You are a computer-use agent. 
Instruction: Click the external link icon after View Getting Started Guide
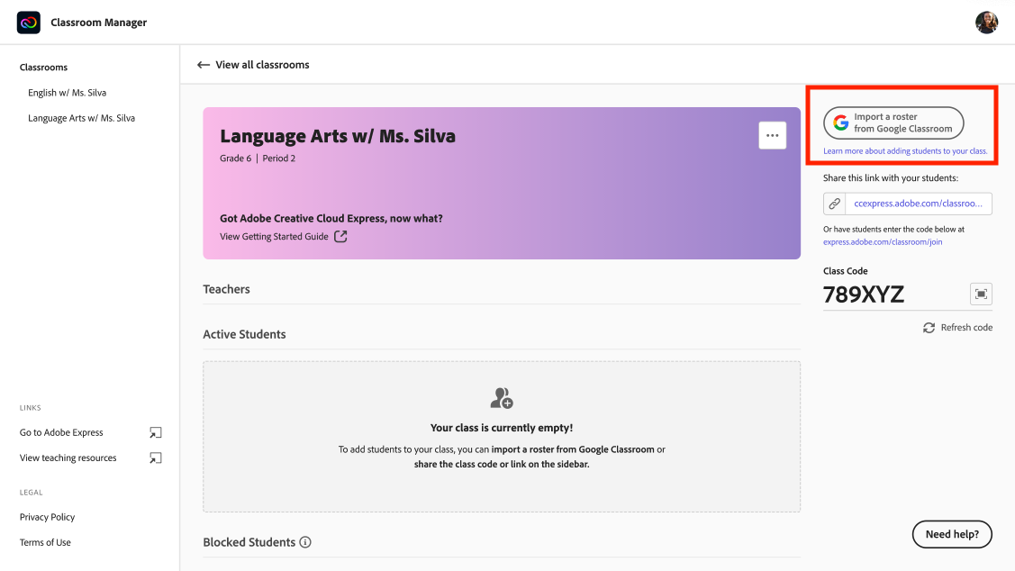tap(340, 236)
